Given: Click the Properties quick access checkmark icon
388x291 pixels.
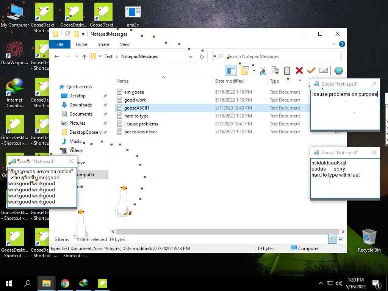Looking at the screenshot, I should (x=68, y=34).
